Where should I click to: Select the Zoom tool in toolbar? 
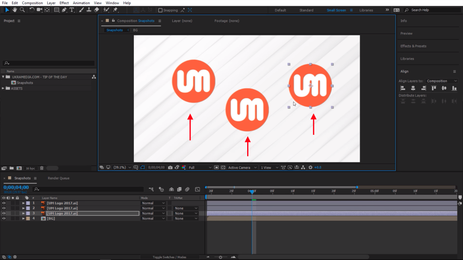(22, 10)
